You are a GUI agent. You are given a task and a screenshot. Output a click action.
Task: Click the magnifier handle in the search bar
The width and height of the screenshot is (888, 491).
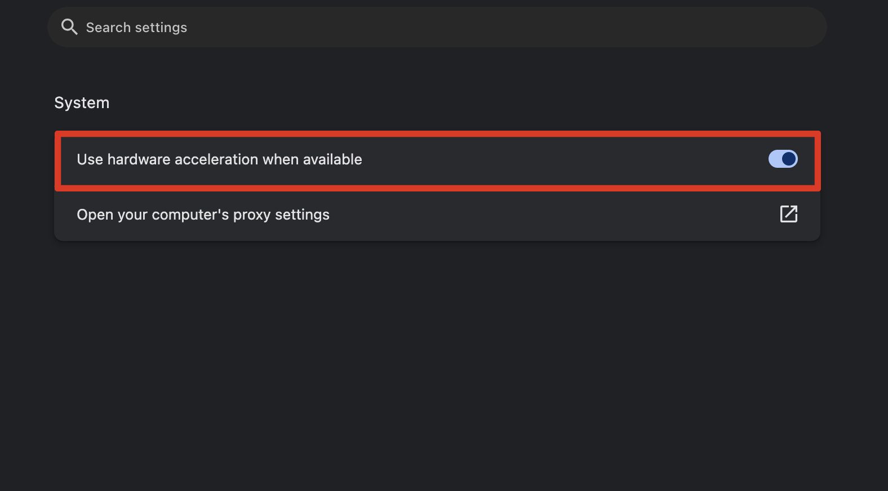coord(74,32)
